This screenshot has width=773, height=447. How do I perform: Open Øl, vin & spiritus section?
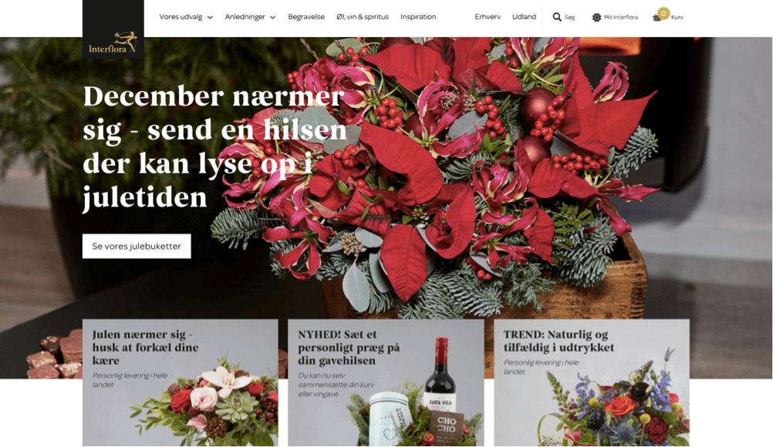[363, 17]
